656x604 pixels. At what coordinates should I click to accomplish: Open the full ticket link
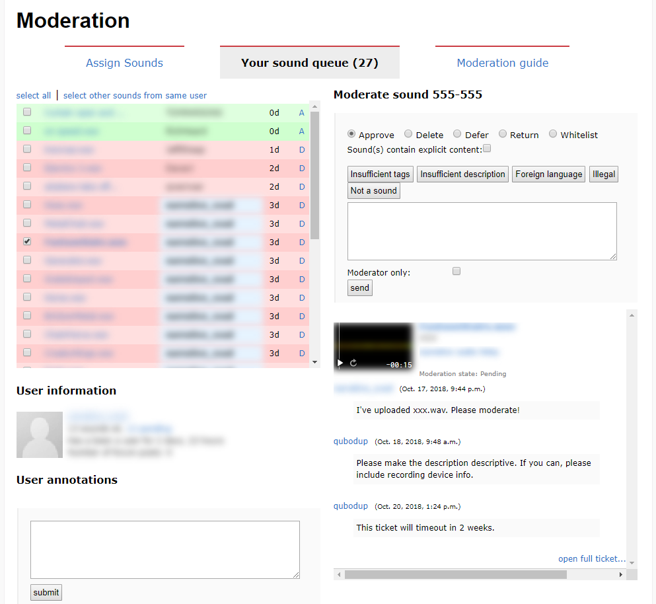(x=591, y=558)
